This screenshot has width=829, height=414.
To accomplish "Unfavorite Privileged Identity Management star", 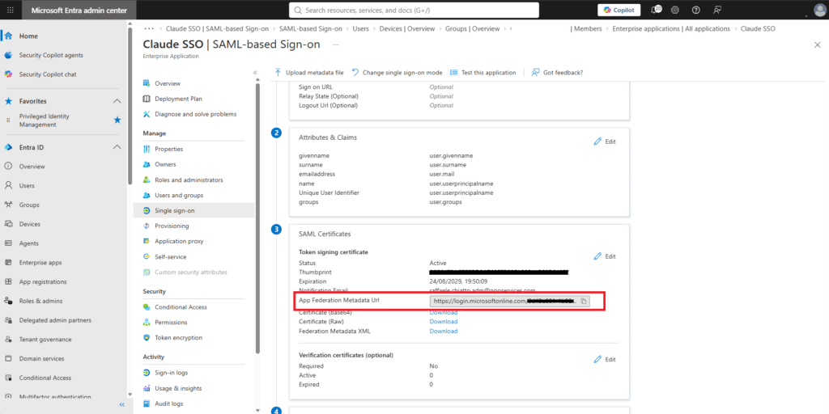I will pos(117,120).
